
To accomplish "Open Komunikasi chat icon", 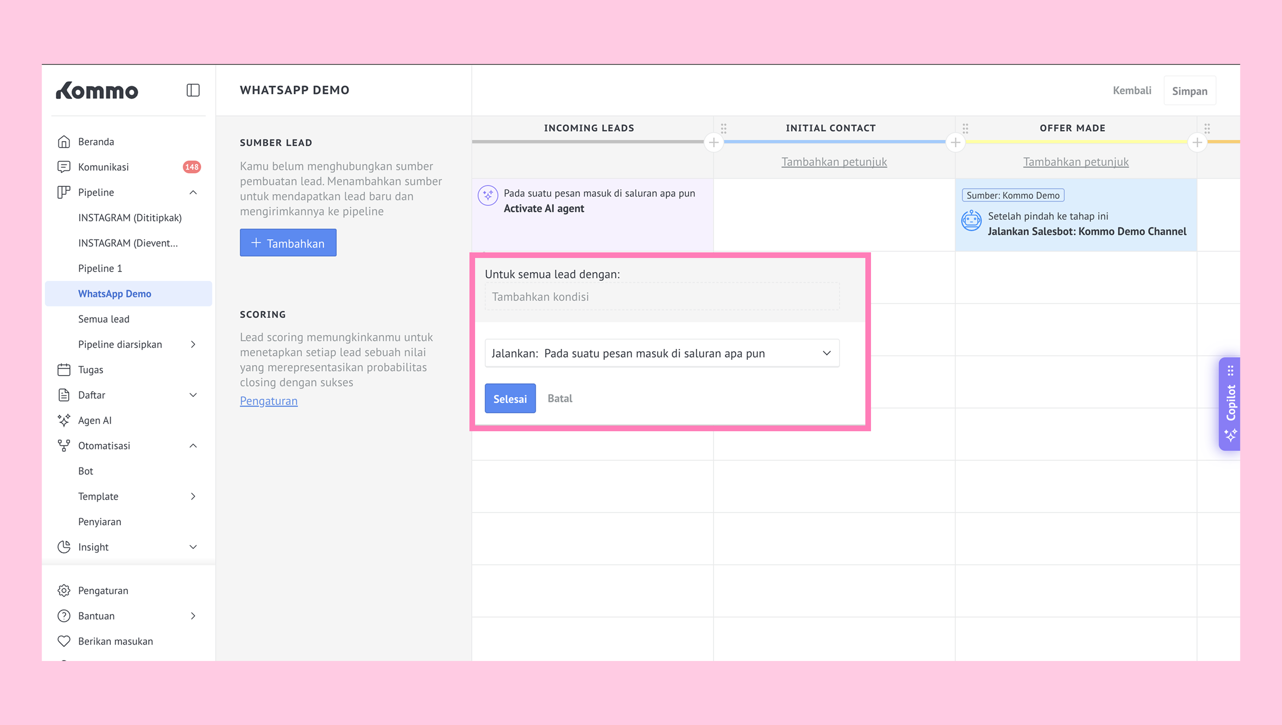I will tap(64, 167).
